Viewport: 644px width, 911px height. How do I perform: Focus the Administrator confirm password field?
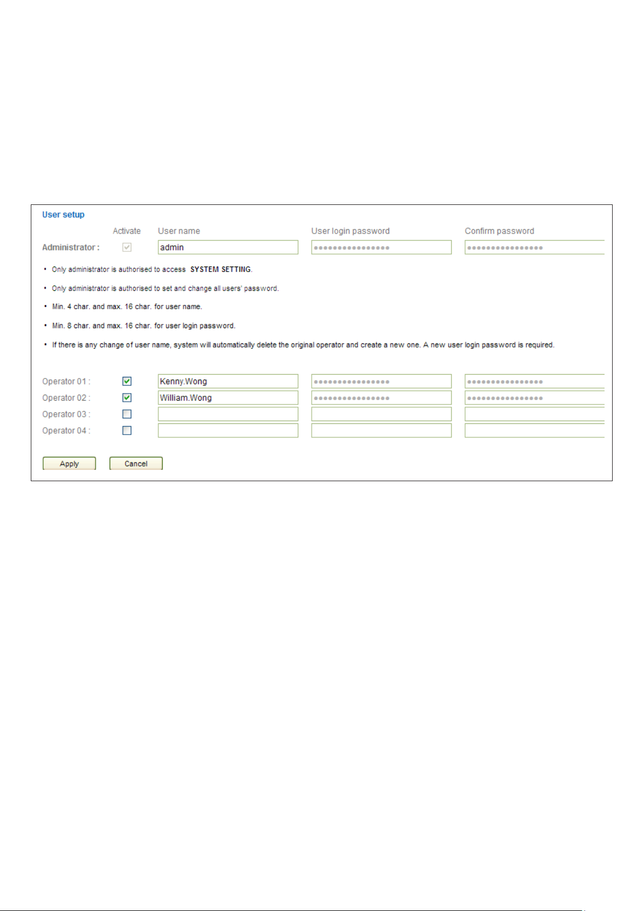pos(535,247)
